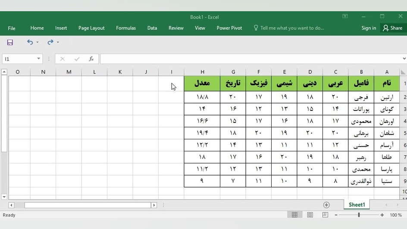
Task: Click the Redo arrow icon
Action: coord(50,42)
